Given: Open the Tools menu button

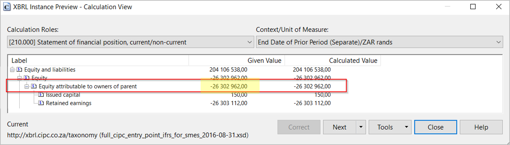Looking at the screenshot, I should 389,127.
